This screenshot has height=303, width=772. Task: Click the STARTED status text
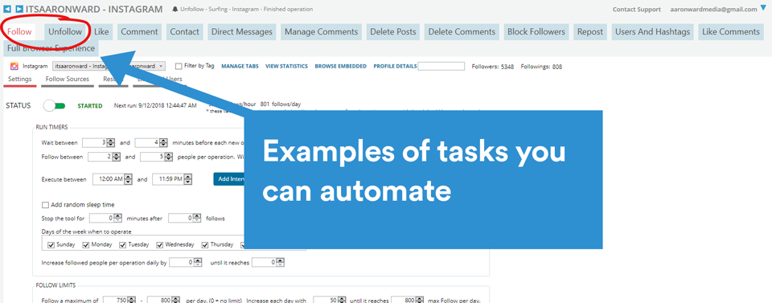click(90, 106)
